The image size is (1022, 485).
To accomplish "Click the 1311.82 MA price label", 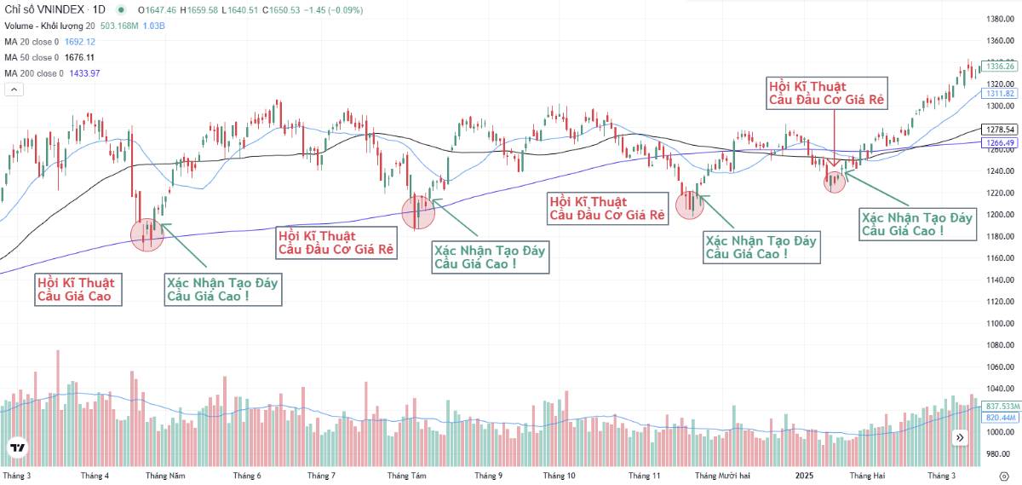I will (x=998, y=93).
